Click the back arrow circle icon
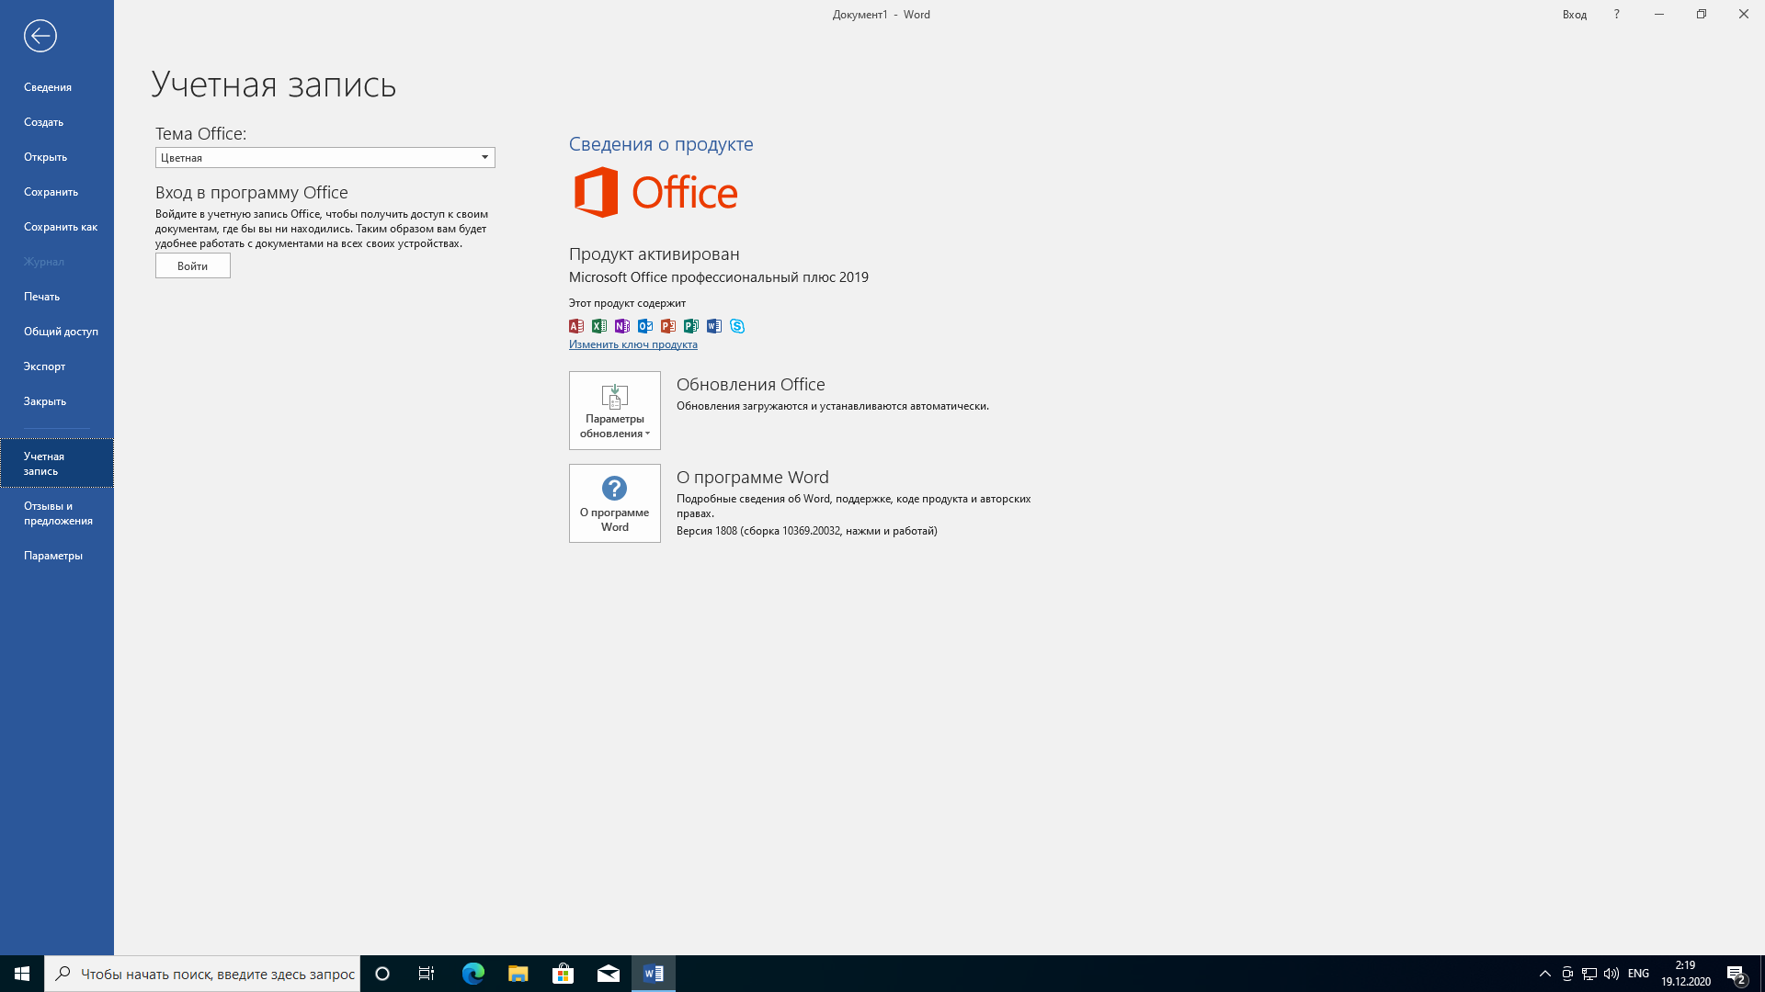 tap(40, 36)
